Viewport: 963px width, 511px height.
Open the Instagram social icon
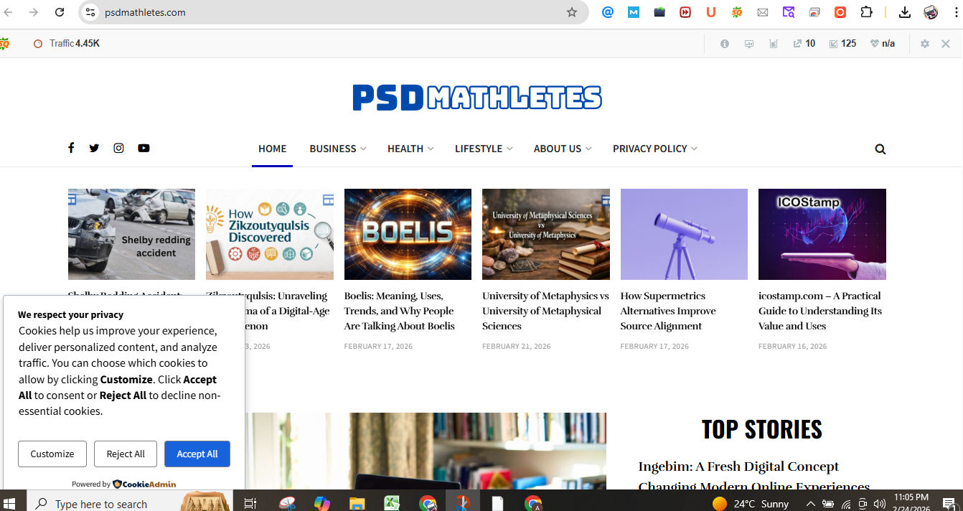[x=118, y=148]
